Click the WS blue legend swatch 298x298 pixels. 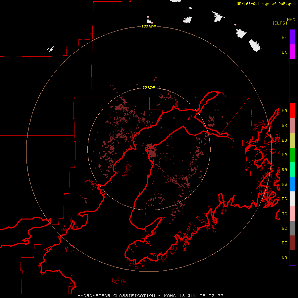click(x=292, y=184)
